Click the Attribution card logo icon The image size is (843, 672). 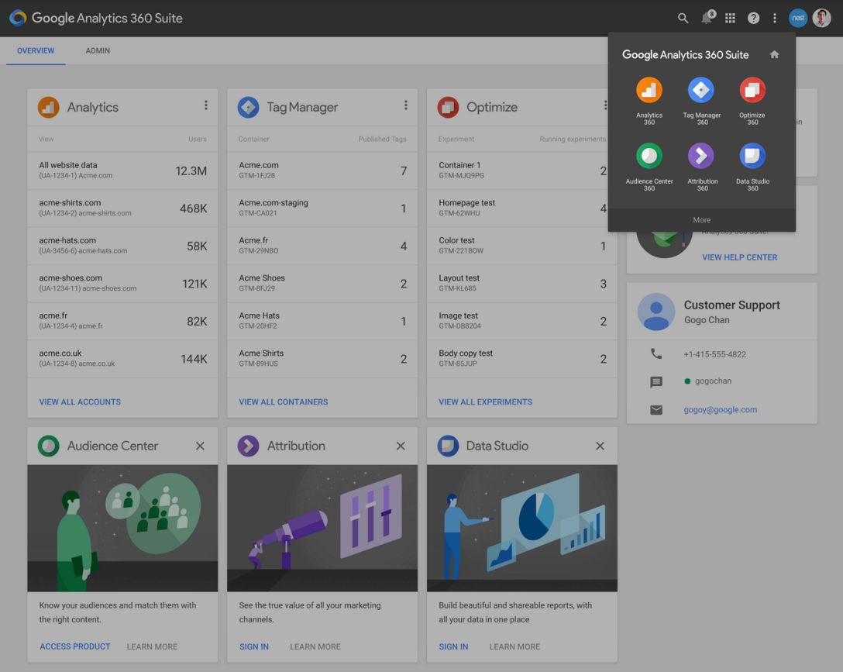click(x=249, y=446)
